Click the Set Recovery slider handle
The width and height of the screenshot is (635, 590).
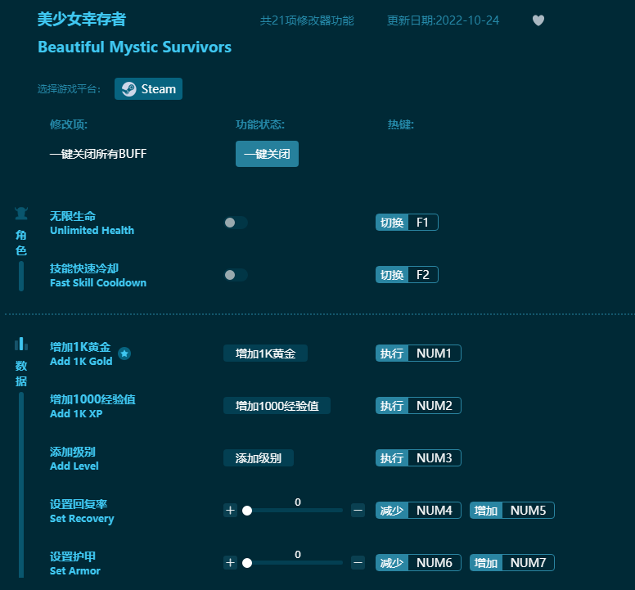(x=247, y=511)
